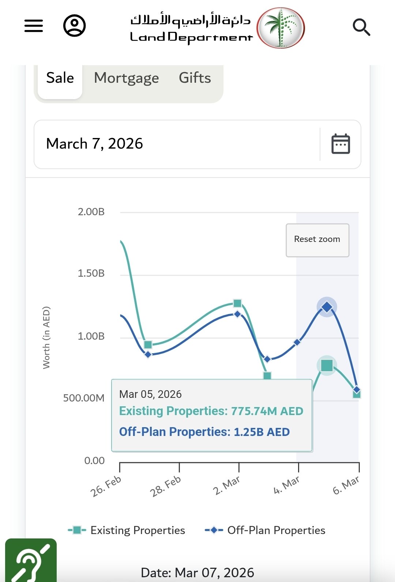
Task: Click the Off-Plan diamond marker on Mar 5
Action: (x=327, y=307)
